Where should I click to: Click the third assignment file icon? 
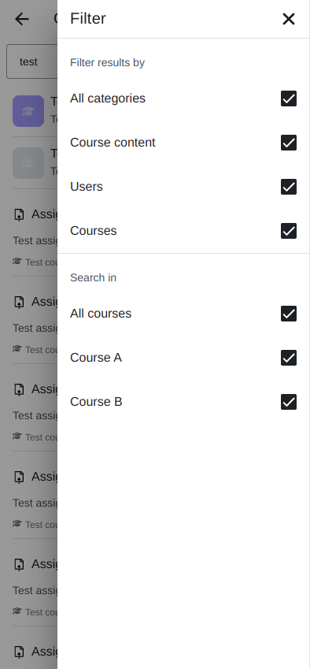19,389
